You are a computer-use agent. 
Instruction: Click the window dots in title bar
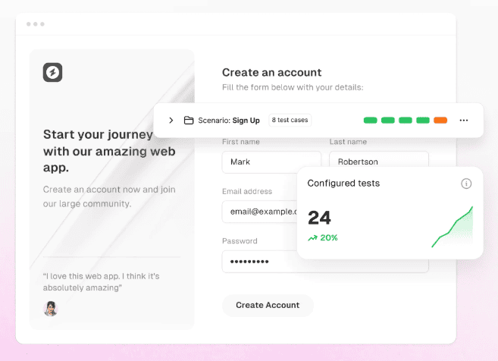36,24
